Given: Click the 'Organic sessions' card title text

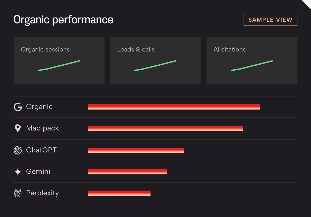Looking at the screenshot, I should click(x=45, y=49).
